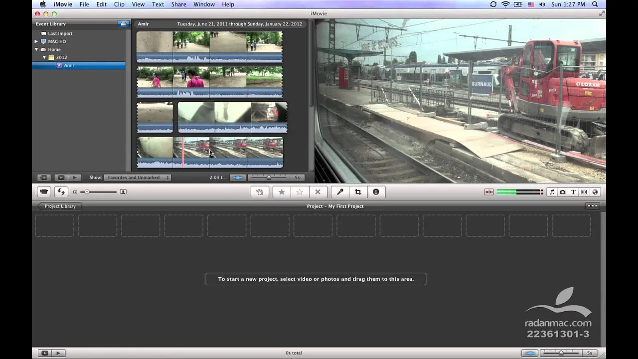Image resolution: width=638 pixels, height=359 pixels.
Task: Click the Event Library header text
Action: tap(50, 24)
